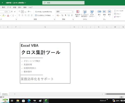This screenshot has height=103, width=125.
Task: Apply comma style
Action: pyautogui.click(x=65, y=15)
